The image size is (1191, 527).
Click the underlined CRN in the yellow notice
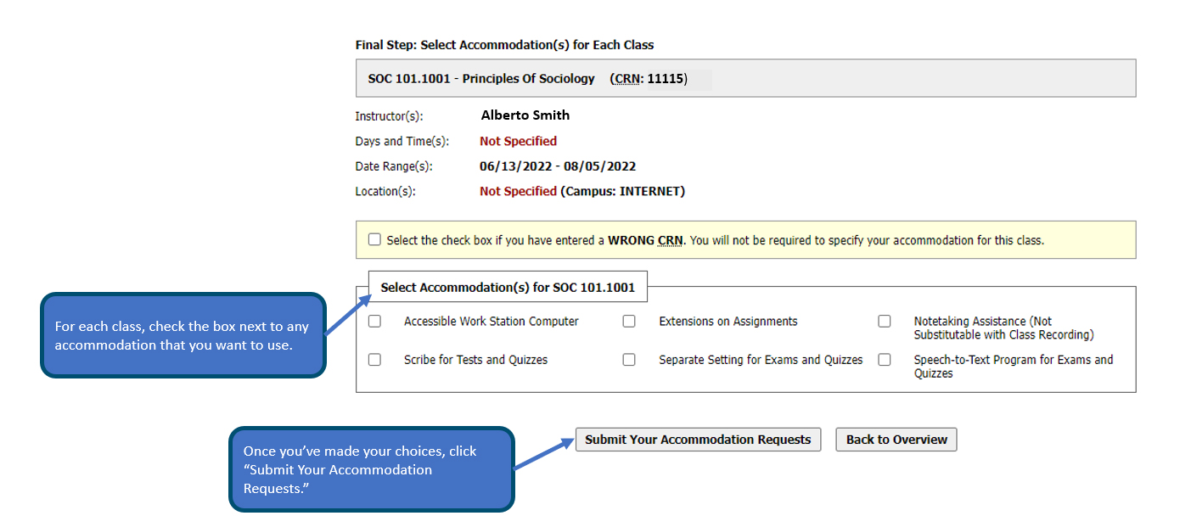[670, 240]
